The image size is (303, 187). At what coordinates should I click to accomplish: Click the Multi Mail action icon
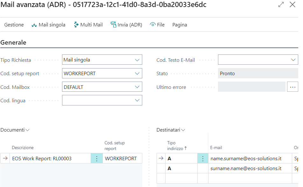(76, 25)
